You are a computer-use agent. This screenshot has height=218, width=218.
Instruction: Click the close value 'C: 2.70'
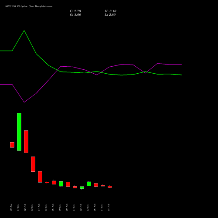75,11
